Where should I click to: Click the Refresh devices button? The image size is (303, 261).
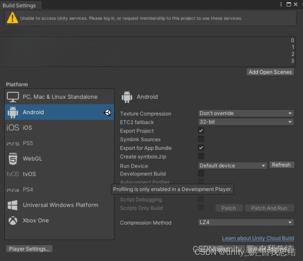(x=282, y=165)
